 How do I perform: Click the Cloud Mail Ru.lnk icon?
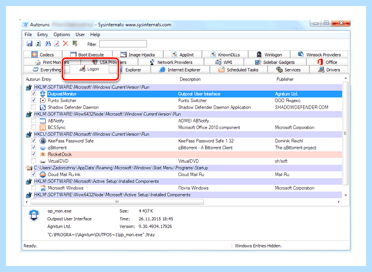(x=43, y=175)
